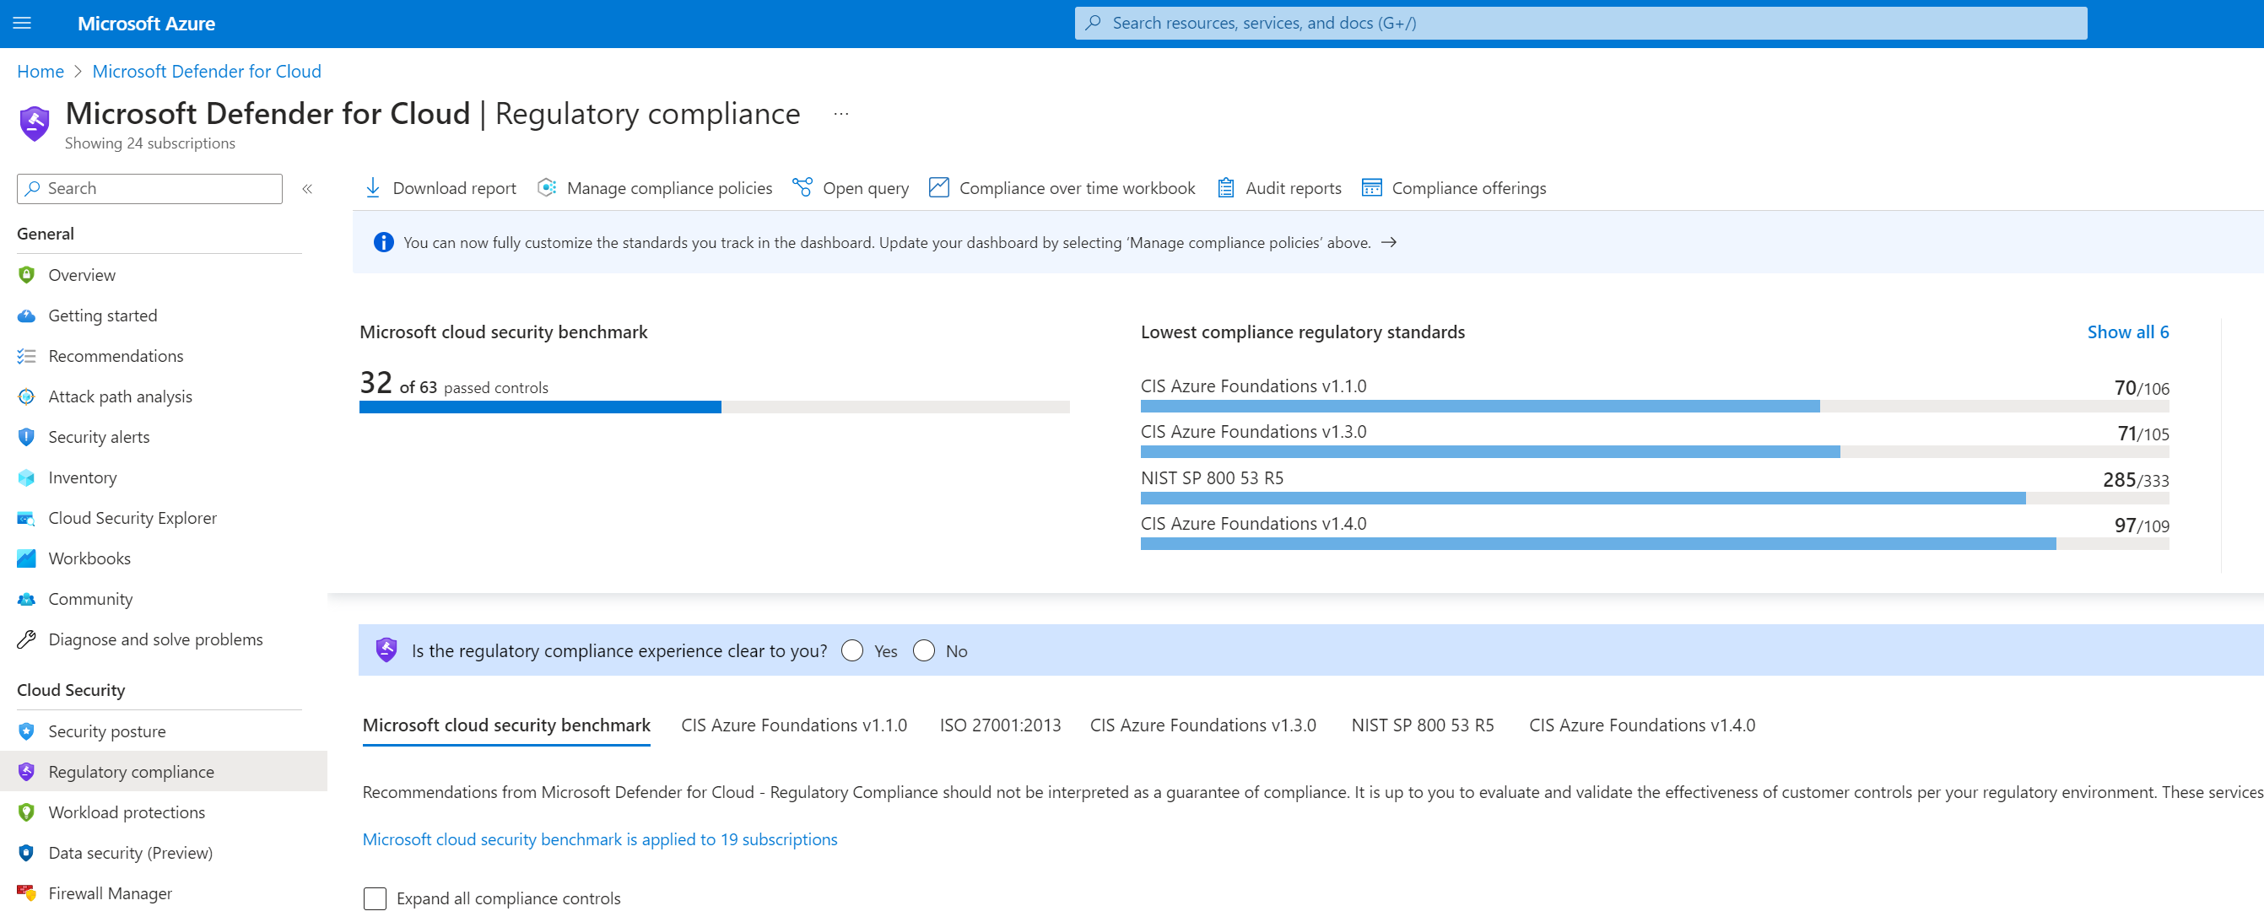Click the Overview shield icon in sidebar
The height and width of the screenshot is (922, 2264).
tap(26, 275)
